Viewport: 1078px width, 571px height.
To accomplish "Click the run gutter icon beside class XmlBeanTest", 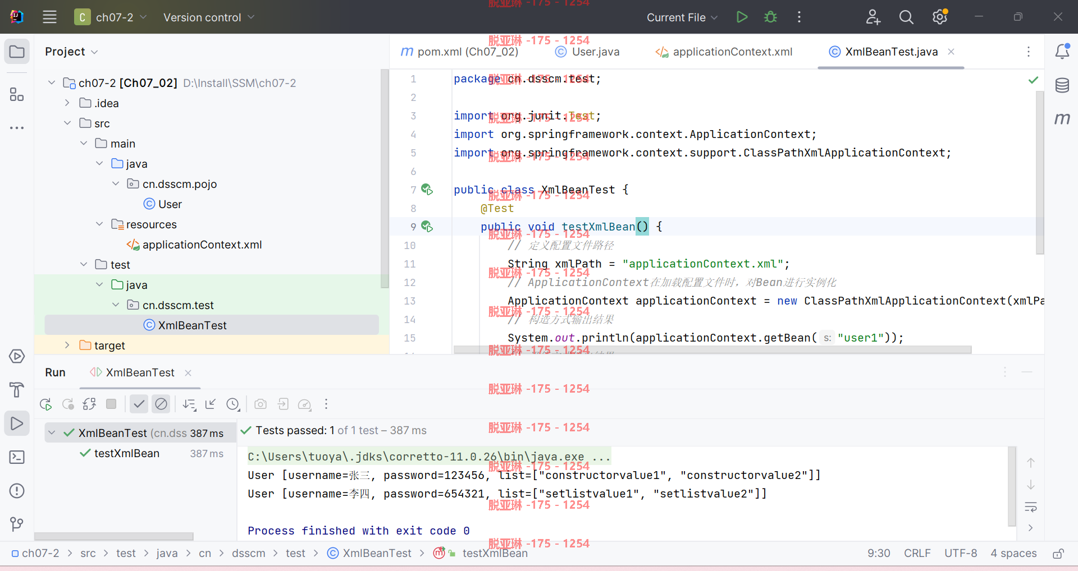I will click(x=427, y=190).
